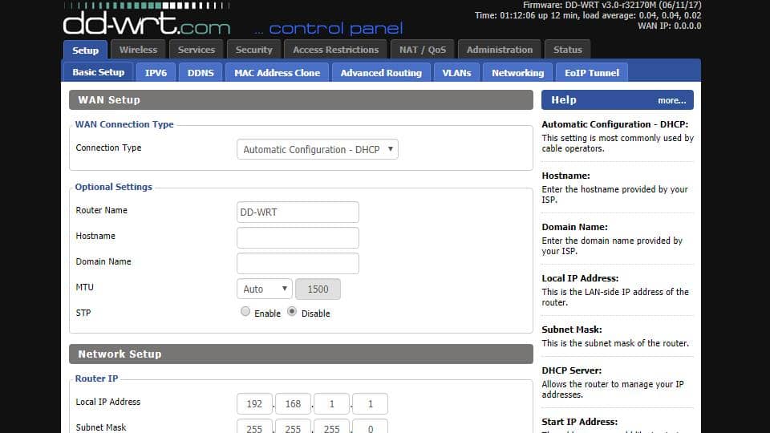This screenshot has height=433, width=770.
Task: Open the Help more... link
Action: (x=672, y=100)
